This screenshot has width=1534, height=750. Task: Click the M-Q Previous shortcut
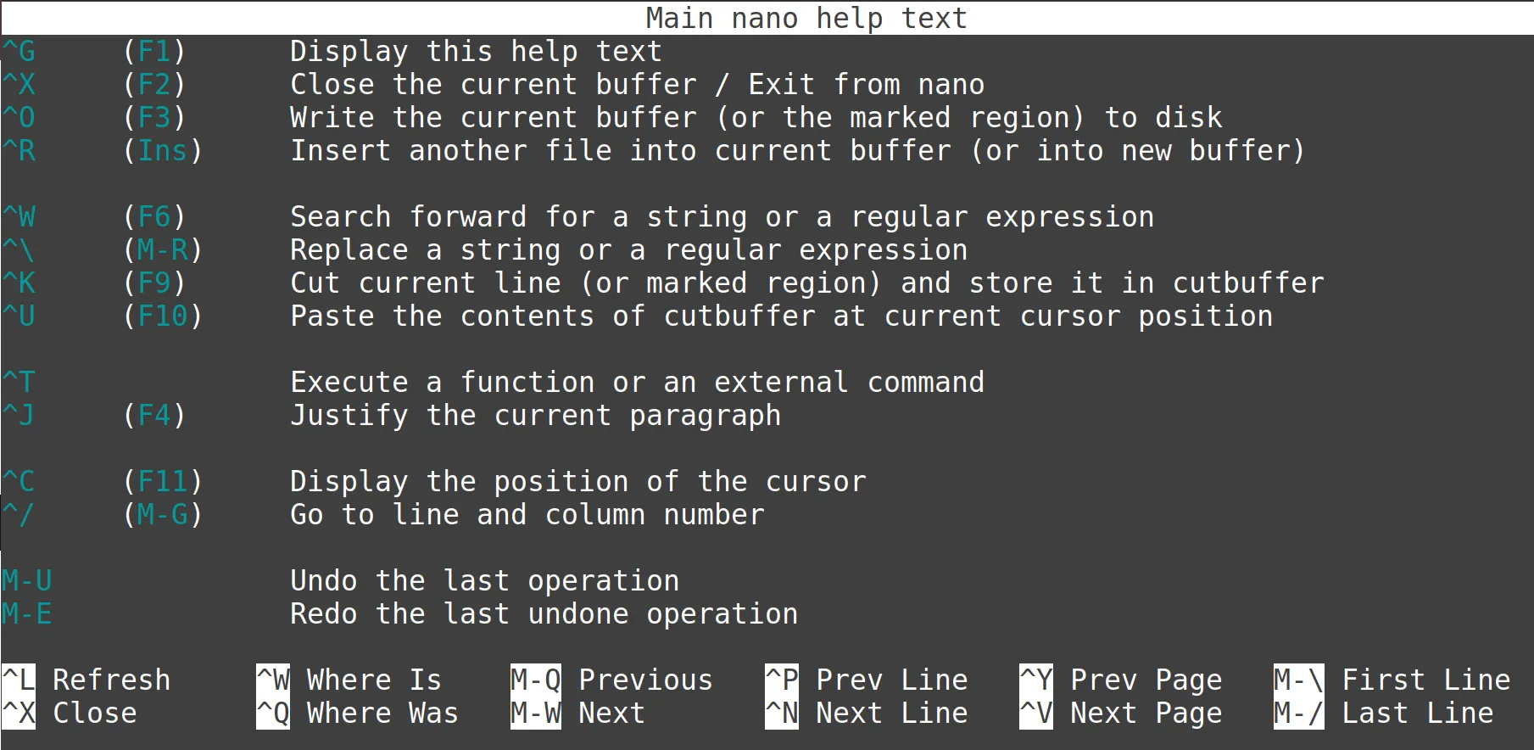coord(611,680)
